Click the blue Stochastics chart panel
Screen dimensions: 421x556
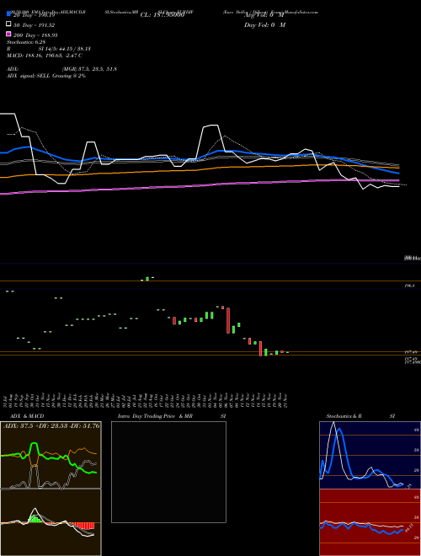click(370, 455)
